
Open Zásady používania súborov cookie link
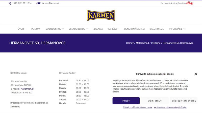click(x=138, y=107)
